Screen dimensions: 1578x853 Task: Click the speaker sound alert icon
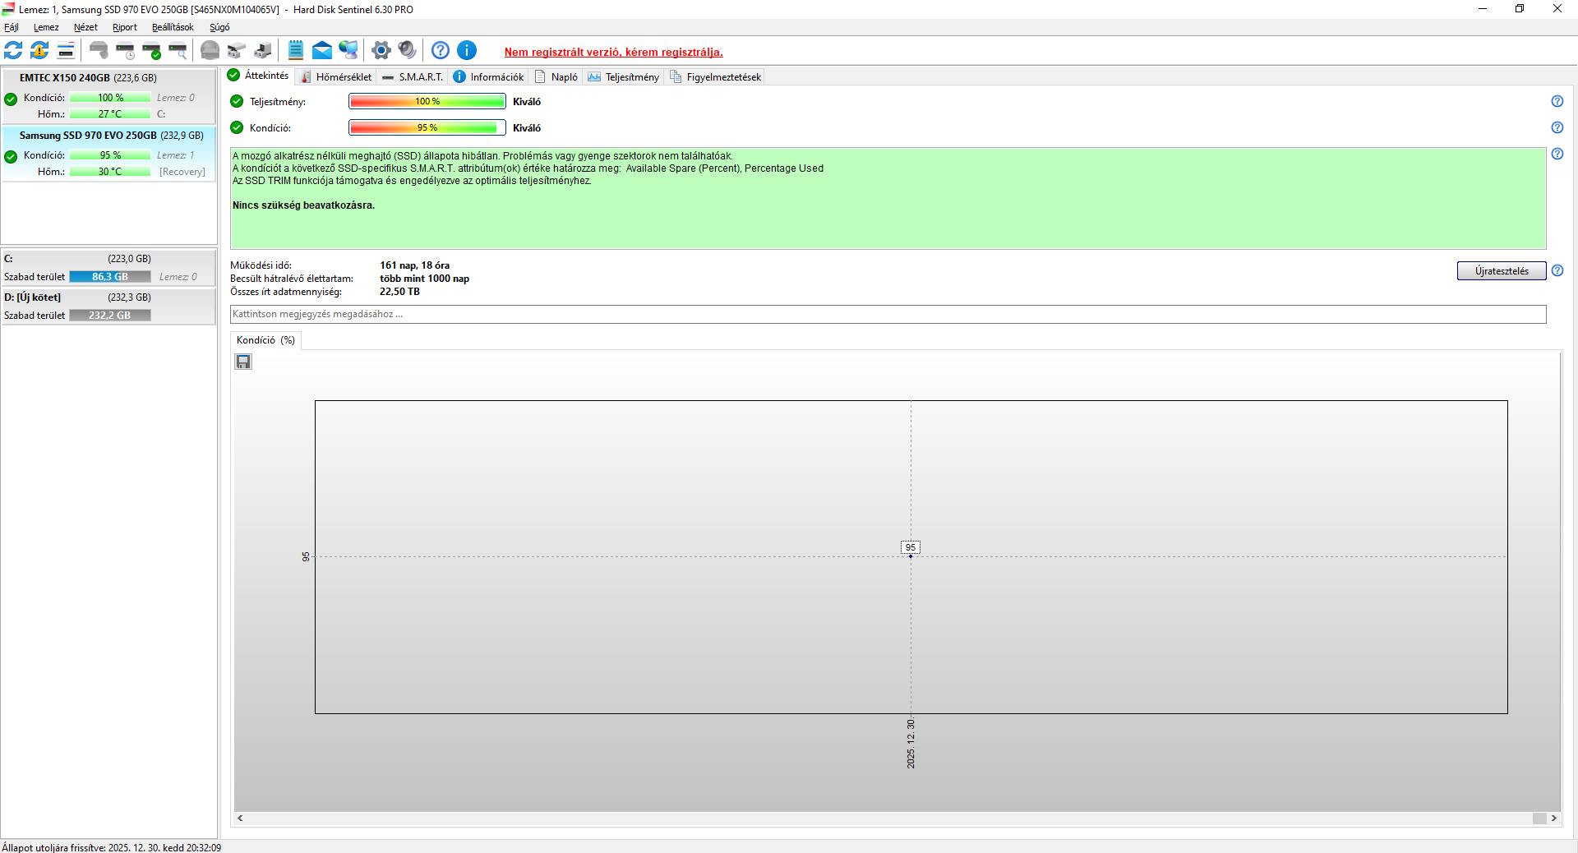407,50
